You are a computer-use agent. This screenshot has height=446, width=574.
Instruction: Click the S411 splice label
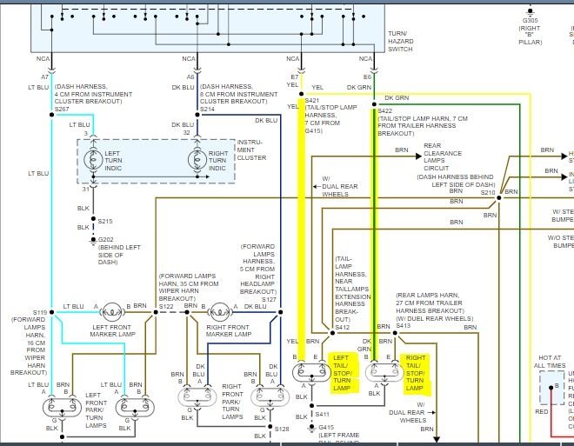pos(322,414)
